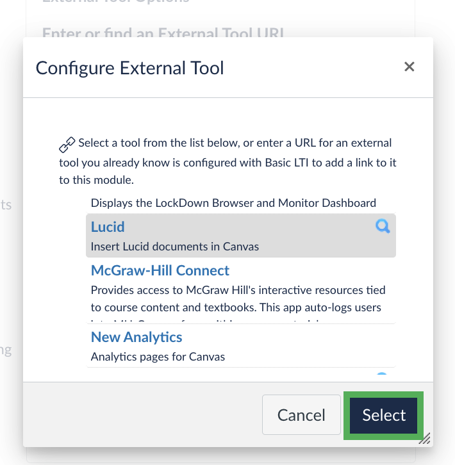Open the McGraw-Hill Connect tool link
Image resolution: width=455 pixels, height=465 pixels.
pos(160,270)
